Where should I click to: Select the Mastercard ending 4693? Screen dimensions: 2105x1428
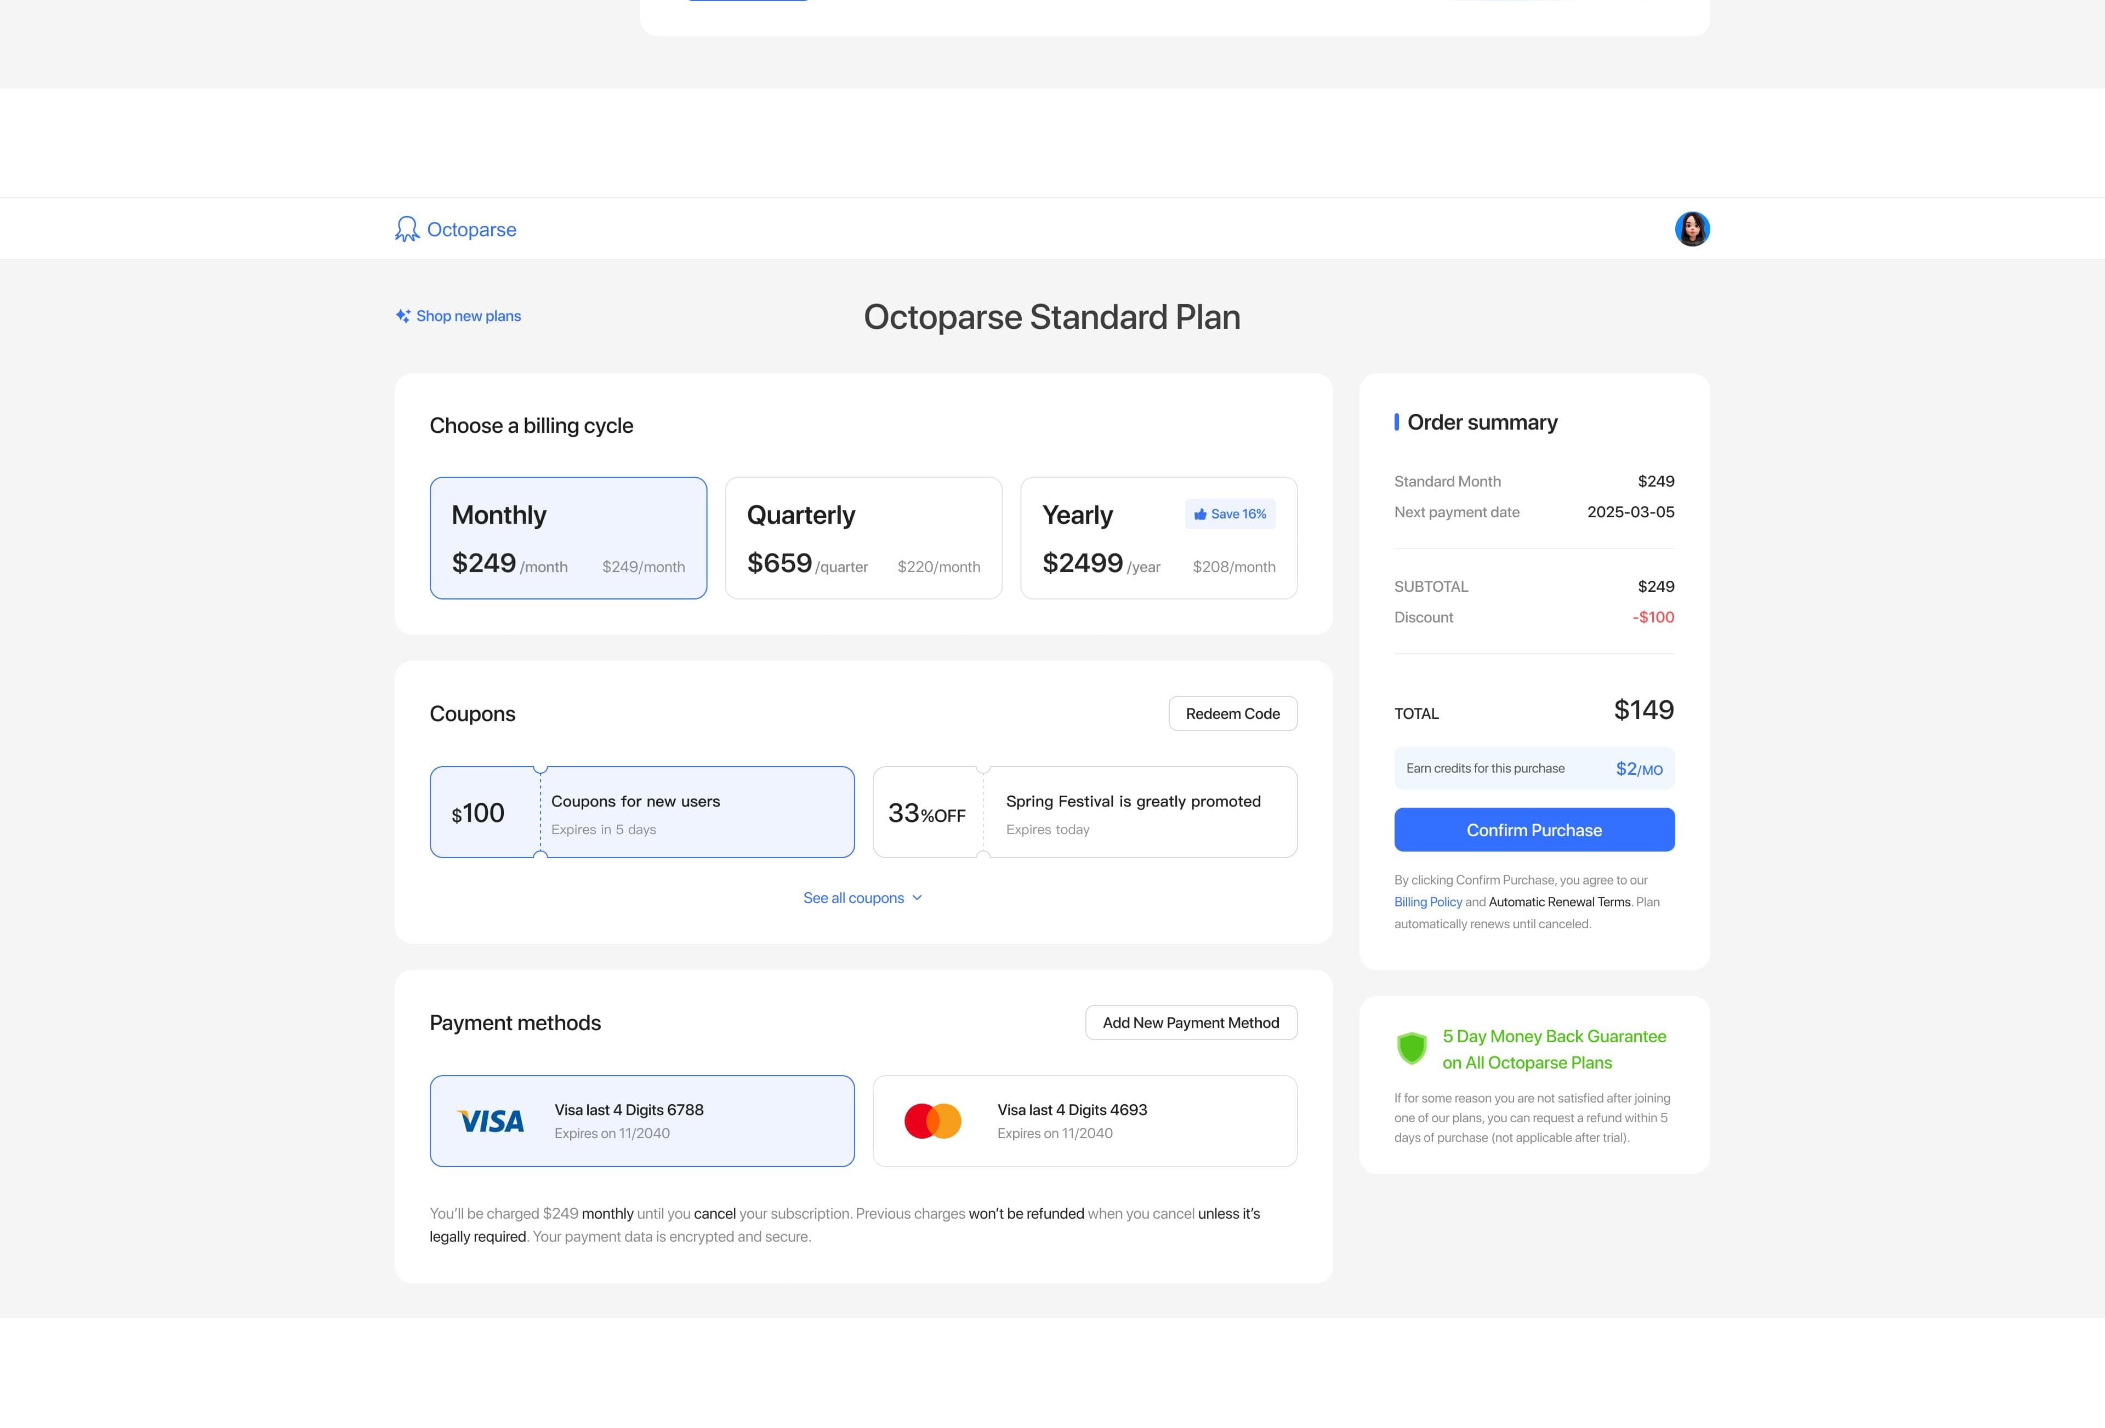(1085, 1121)
